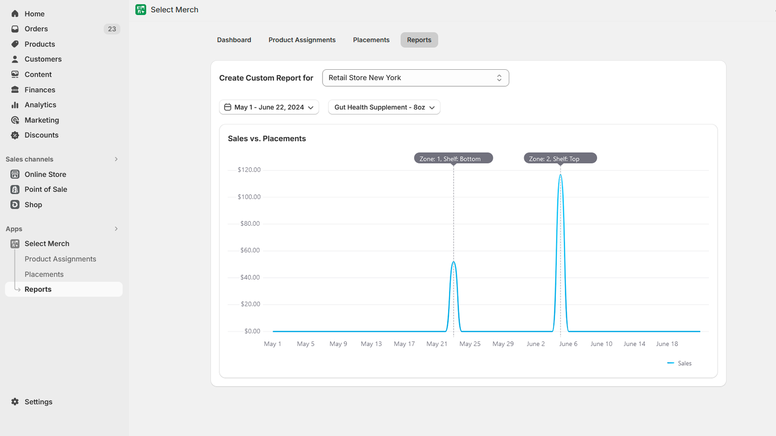The height and width of the screenshot is (436, 776).
Task: Switch to the Product Assignments tab
Action: [302, 40]
